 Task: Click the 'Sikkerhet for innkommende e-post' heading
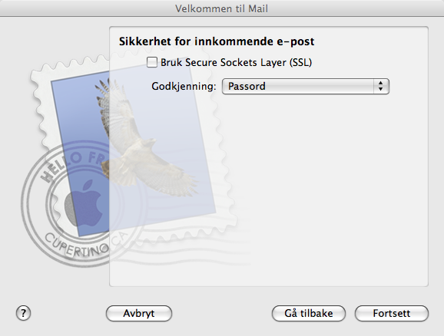click(217, 41)
